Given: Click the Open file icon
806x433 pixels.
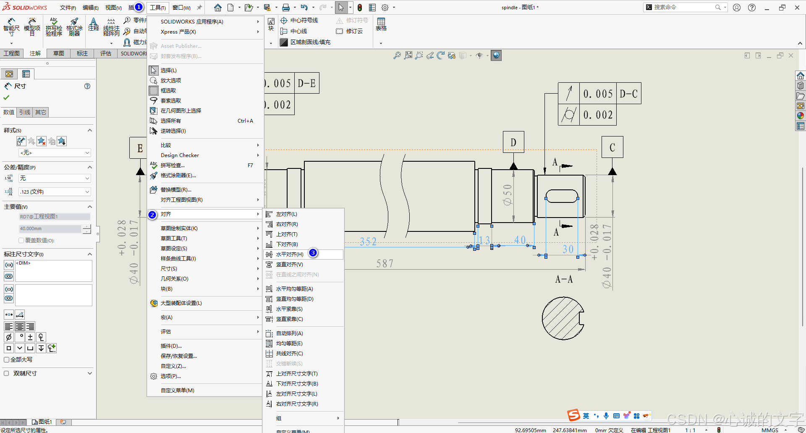Looking at the screenshot, I should tap(249, 8).
